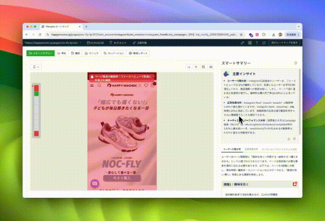Open the クリック heatmap view
This screenshot has width=325, height=221.
point(92,53)
